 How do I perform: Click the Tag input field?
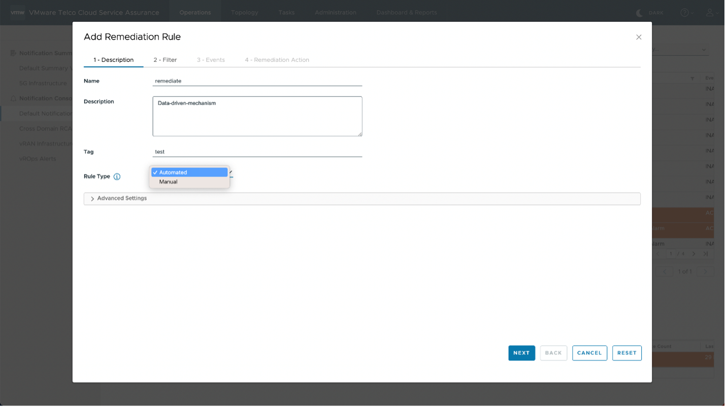tap(257, 152)
